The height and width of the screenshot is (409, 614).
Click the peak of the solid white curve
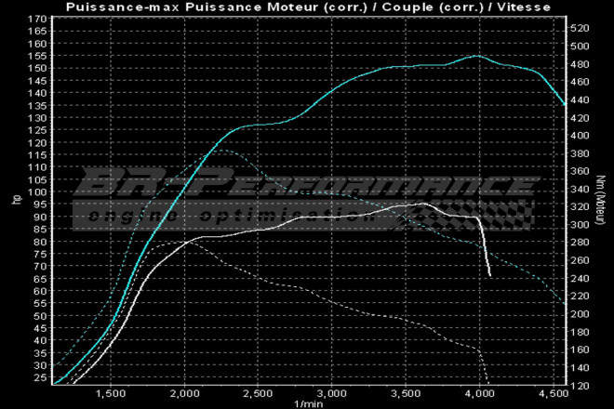coord(423,203)
